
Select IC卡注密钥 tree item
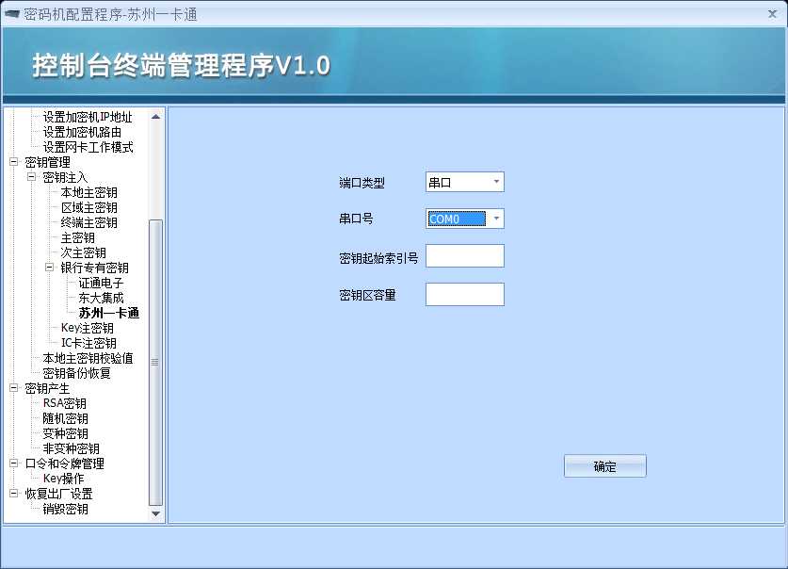click(x=88, y=343)
